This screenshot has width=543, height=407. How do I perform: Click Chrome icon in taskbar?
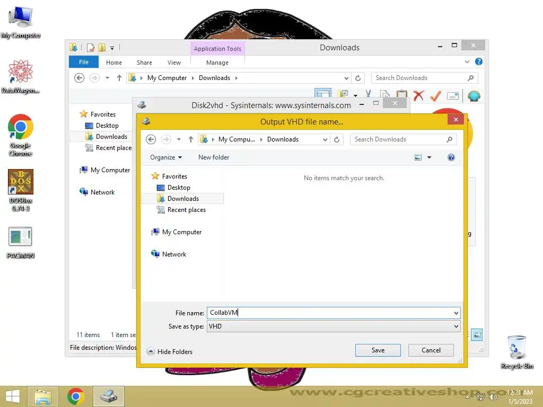coord(76,396)
